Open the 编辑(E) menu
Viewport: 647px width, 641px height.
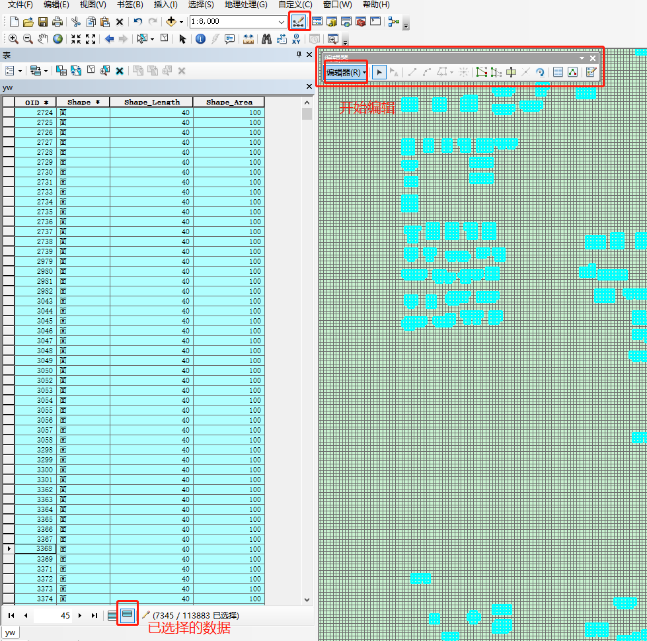click(x=56, y=5)
